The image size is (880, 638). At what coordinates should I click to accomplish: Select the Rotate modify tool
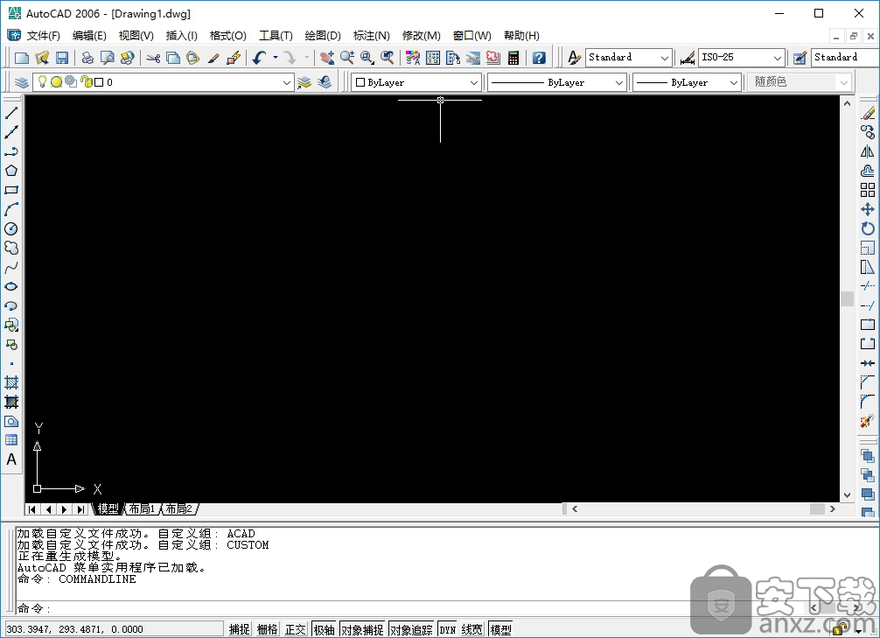(x=868, y=228)
